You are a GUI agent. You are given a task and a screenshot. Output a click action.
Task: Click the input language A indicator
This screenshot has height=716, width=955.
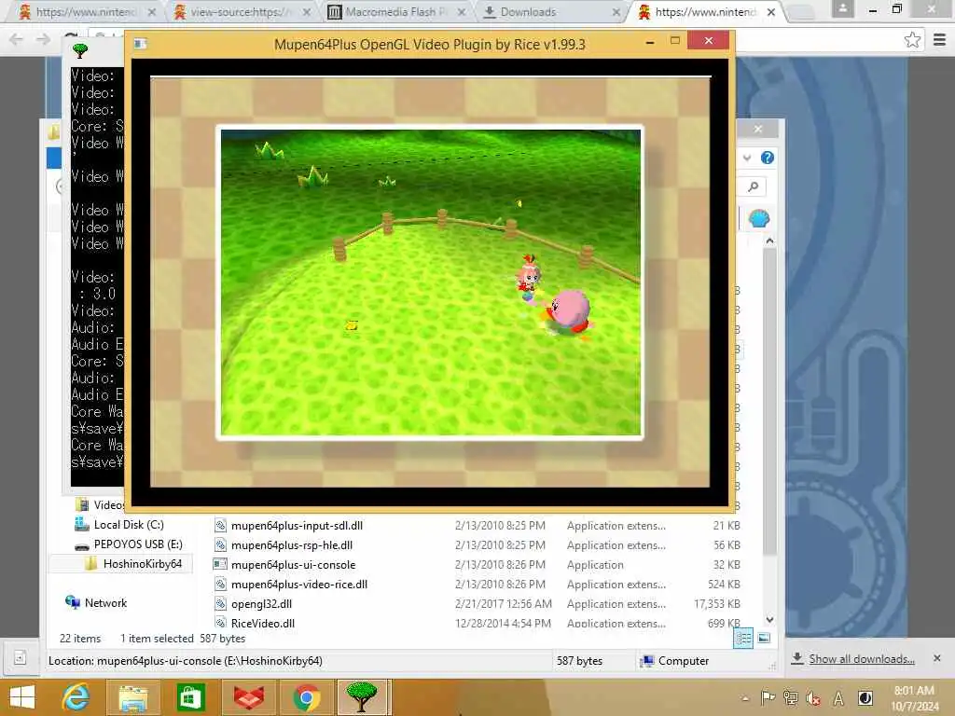838,698
